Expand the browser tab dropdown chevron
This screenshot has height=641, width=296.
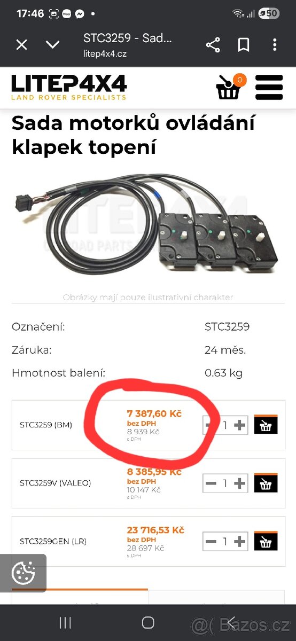pyautogui.click(x=52, y=45)
